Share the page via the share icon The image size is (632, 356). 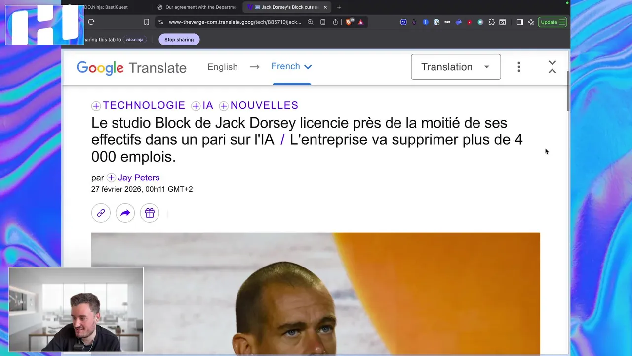[335, 22]
